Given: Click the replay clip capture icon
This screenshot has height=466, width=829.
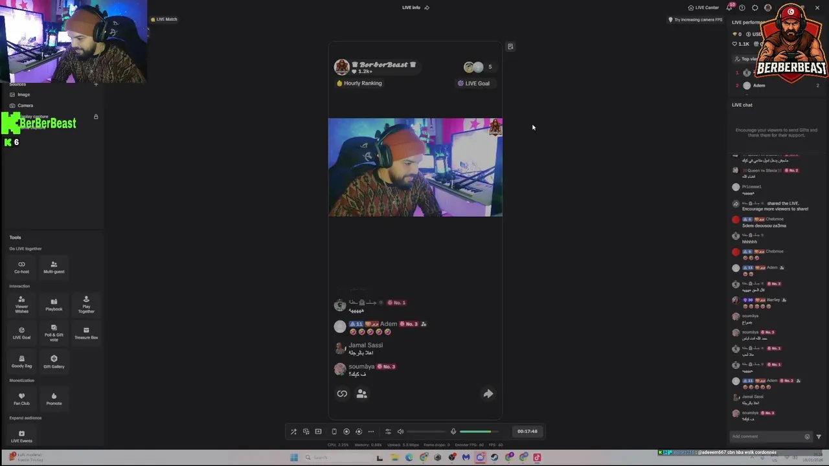Looking at the screenshot, I should 359,432.
